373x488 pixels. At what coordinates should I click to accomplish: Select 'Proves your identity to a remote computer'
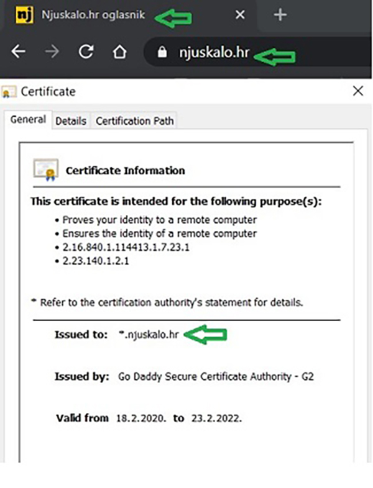point(160,220)
